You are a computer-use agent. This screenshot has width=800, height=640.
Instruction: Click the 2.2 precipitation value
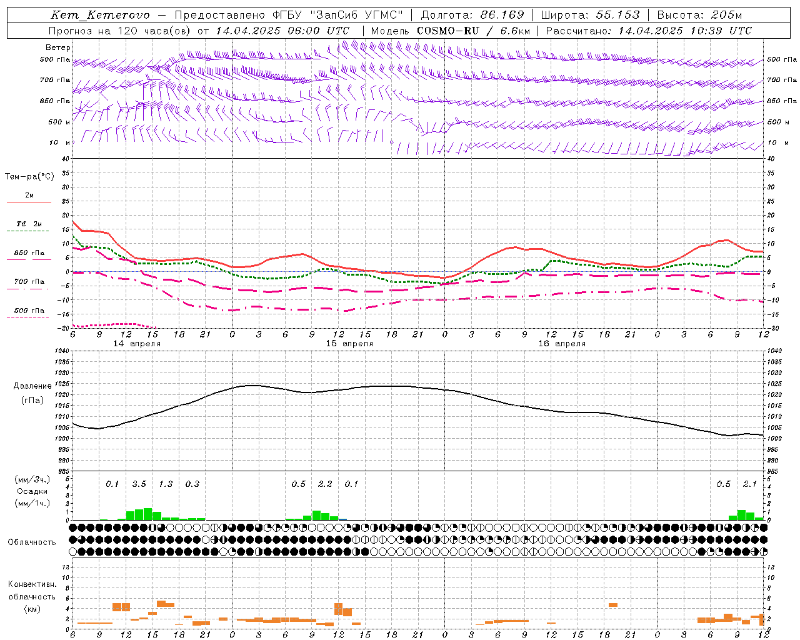pos(325,484)
